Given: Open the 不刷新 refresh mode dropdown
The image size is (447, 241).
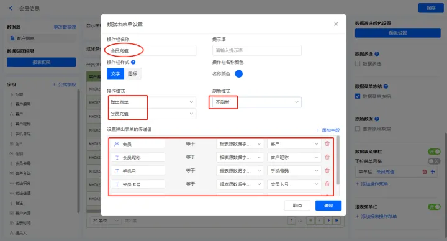Looking at the screenshot, I should (x=256, y=102).
